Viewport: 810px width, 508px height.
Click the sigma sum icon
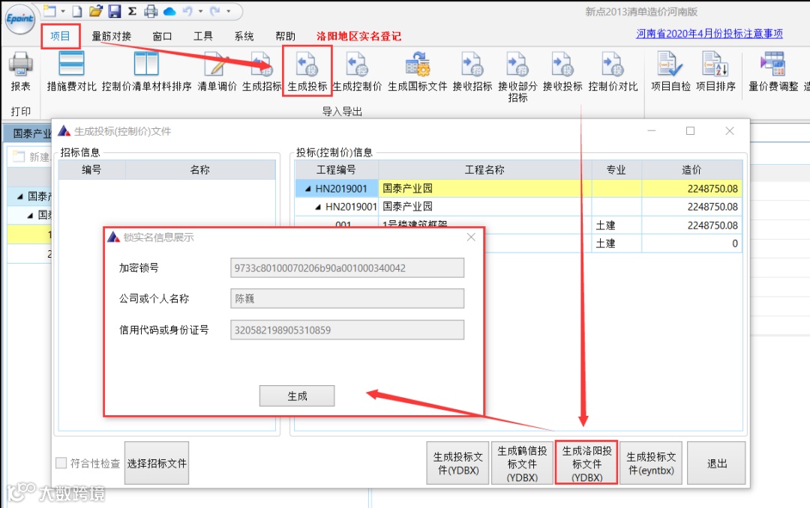click(132, 10)
